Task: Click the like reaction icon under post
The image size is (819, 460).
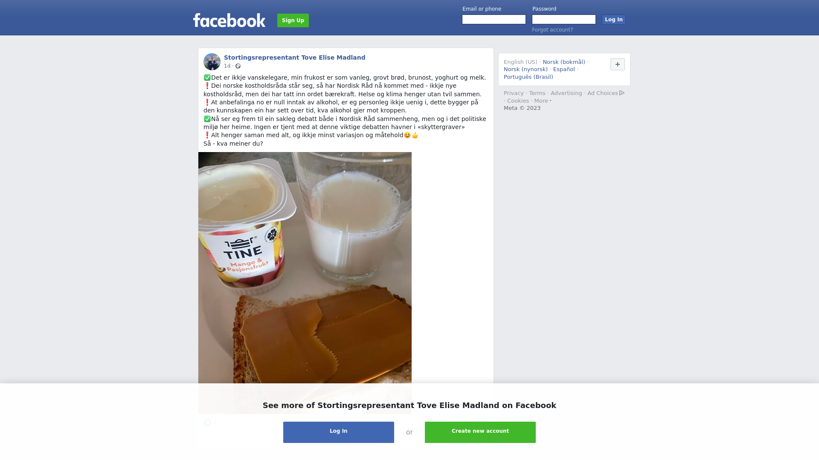Action: point(207,423)
